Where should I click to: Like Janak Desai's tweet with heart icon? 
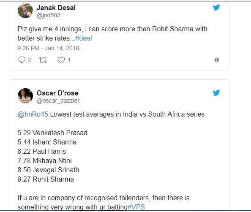coord(61,60)
